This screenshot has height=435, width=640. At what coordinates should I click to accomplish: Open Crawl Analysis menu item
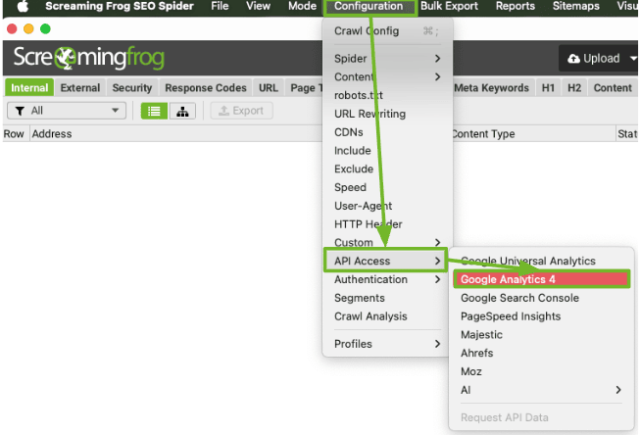click(x=370, y=316)
